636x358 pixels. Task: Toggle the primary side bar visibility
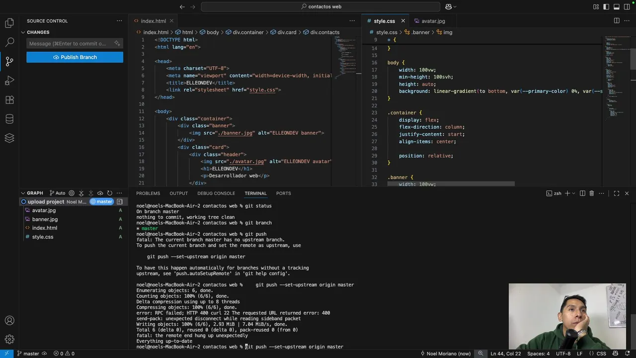606,7
